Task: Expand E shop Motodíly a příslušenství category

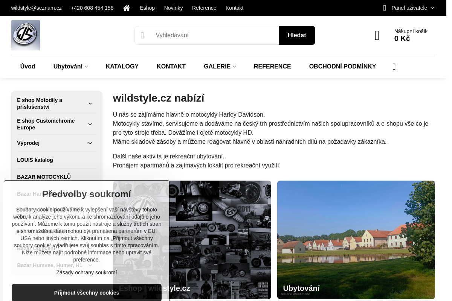Action: (x=90, y=103)
